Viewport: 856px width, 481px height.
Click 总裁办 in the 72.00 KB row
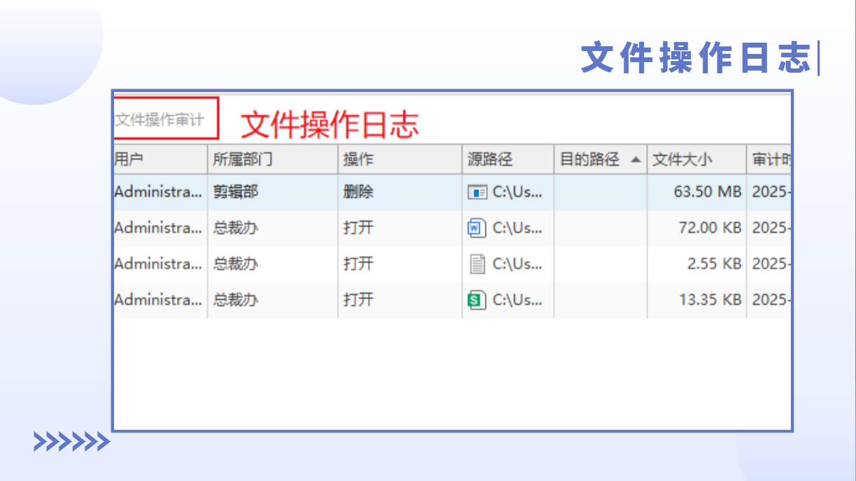click(x=236, y=228)
